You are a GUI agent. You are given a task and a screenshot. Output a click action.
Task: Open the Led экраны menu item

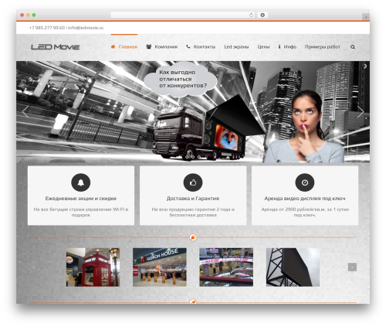coord(236,47)
